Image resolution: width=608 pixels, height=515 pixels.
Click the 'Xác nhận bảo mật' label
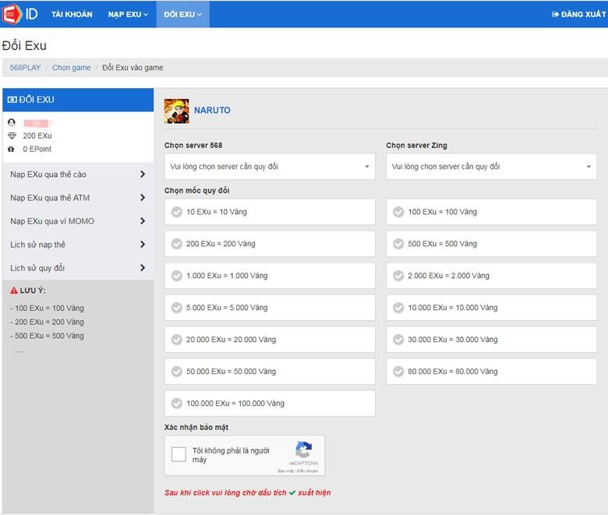click(196, 428)
